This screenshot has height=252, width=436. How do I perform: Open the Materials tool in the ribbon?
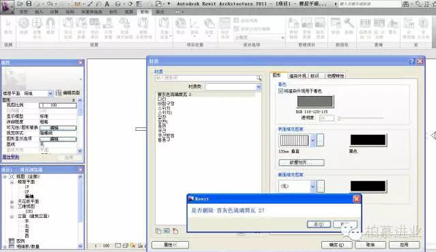[x=24, y=27]
